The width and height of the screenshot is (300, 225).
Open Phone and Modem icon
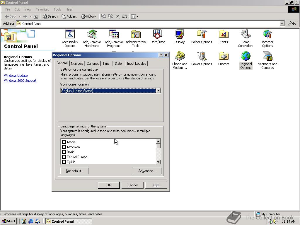[x=180, y=60]
